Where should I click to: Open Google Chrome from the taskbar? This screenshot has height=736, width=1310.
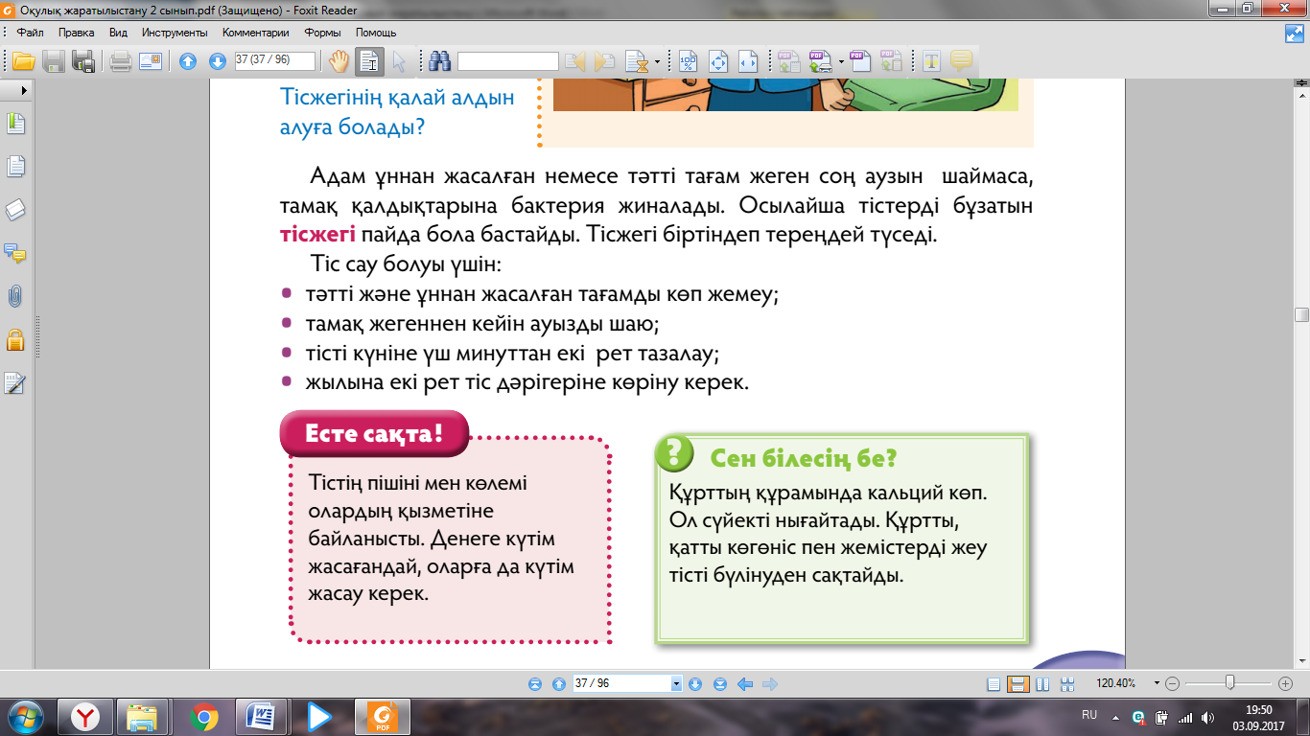[202, 716]
